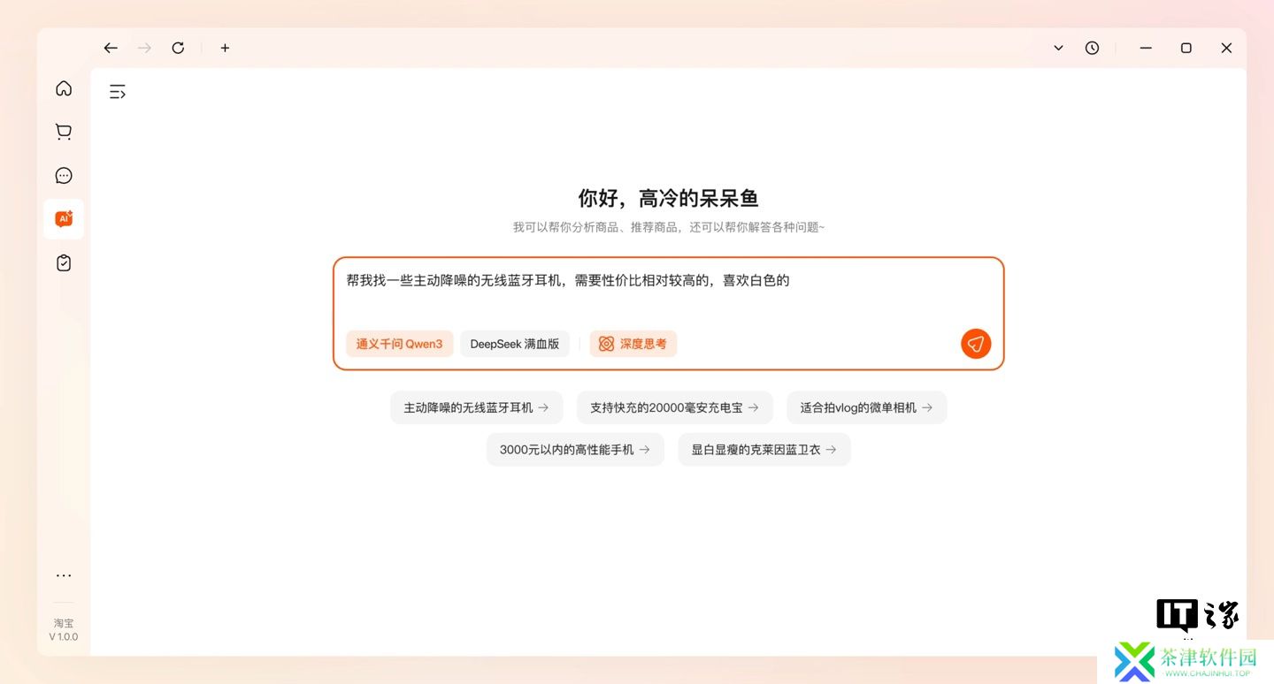Choose suggestion 适合拍vlog的微单相机

click(866, 407)
